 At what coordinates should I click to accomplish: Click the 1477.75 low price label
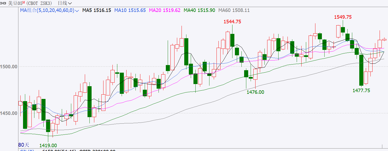[x=361, y=91]
